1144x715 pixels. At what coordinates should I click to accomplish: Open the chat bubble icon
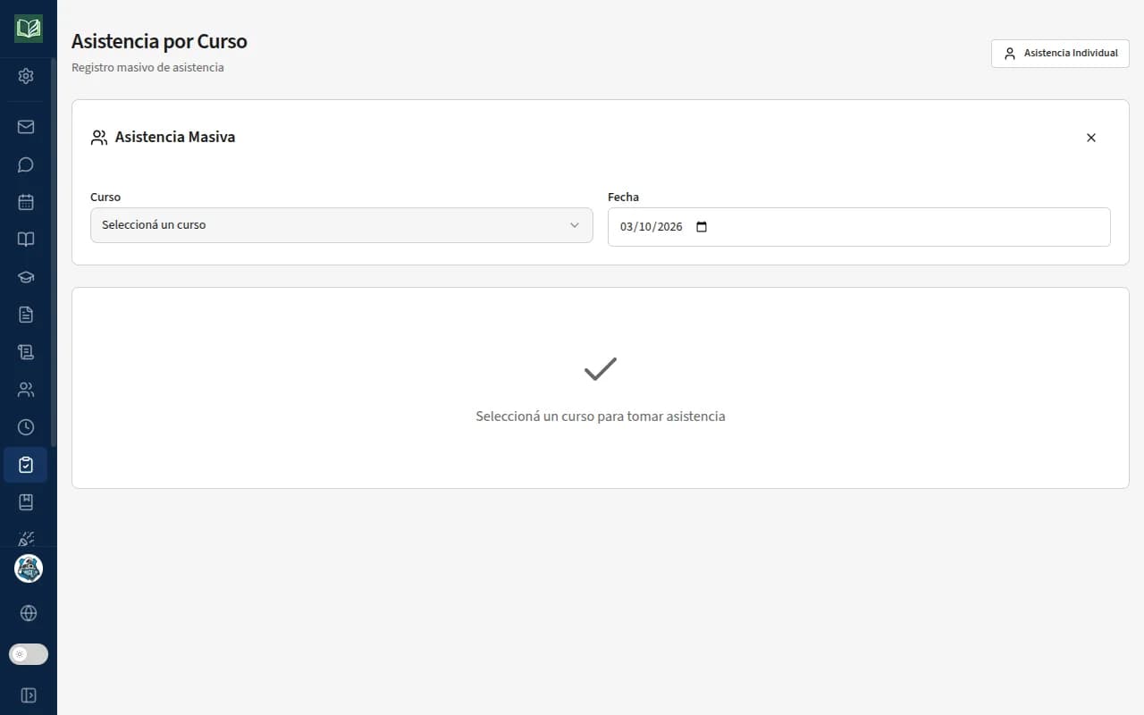coord(26,164)
